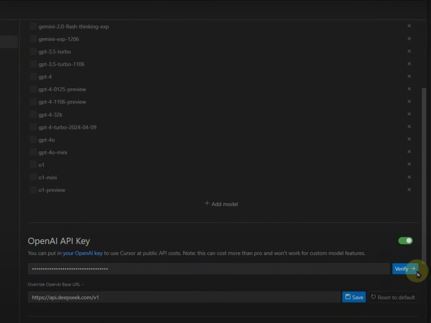Viewport: 431px width, 323px height.
Task: Remove the gpt-4o-mini model
Action: tap(409, 152)
